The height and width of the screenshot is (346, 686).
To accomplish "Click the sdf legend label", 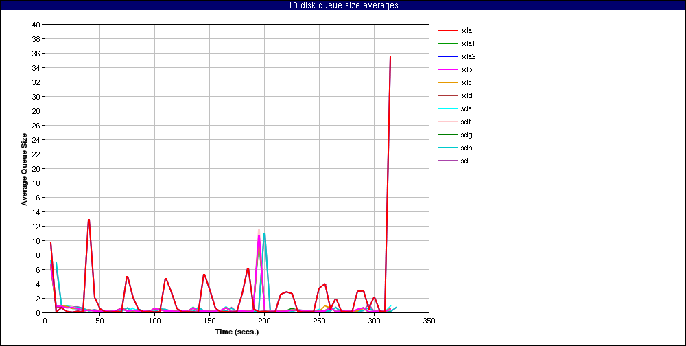I will coord(466,122).
